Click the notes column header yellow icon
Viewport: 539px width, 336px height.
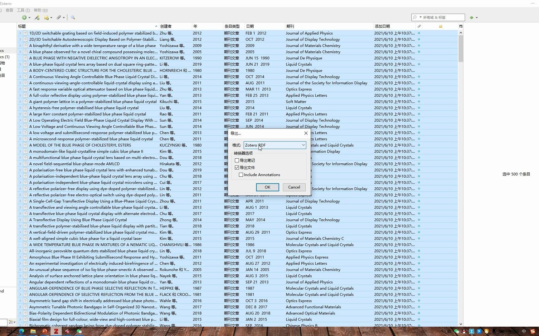pos(441,26)
